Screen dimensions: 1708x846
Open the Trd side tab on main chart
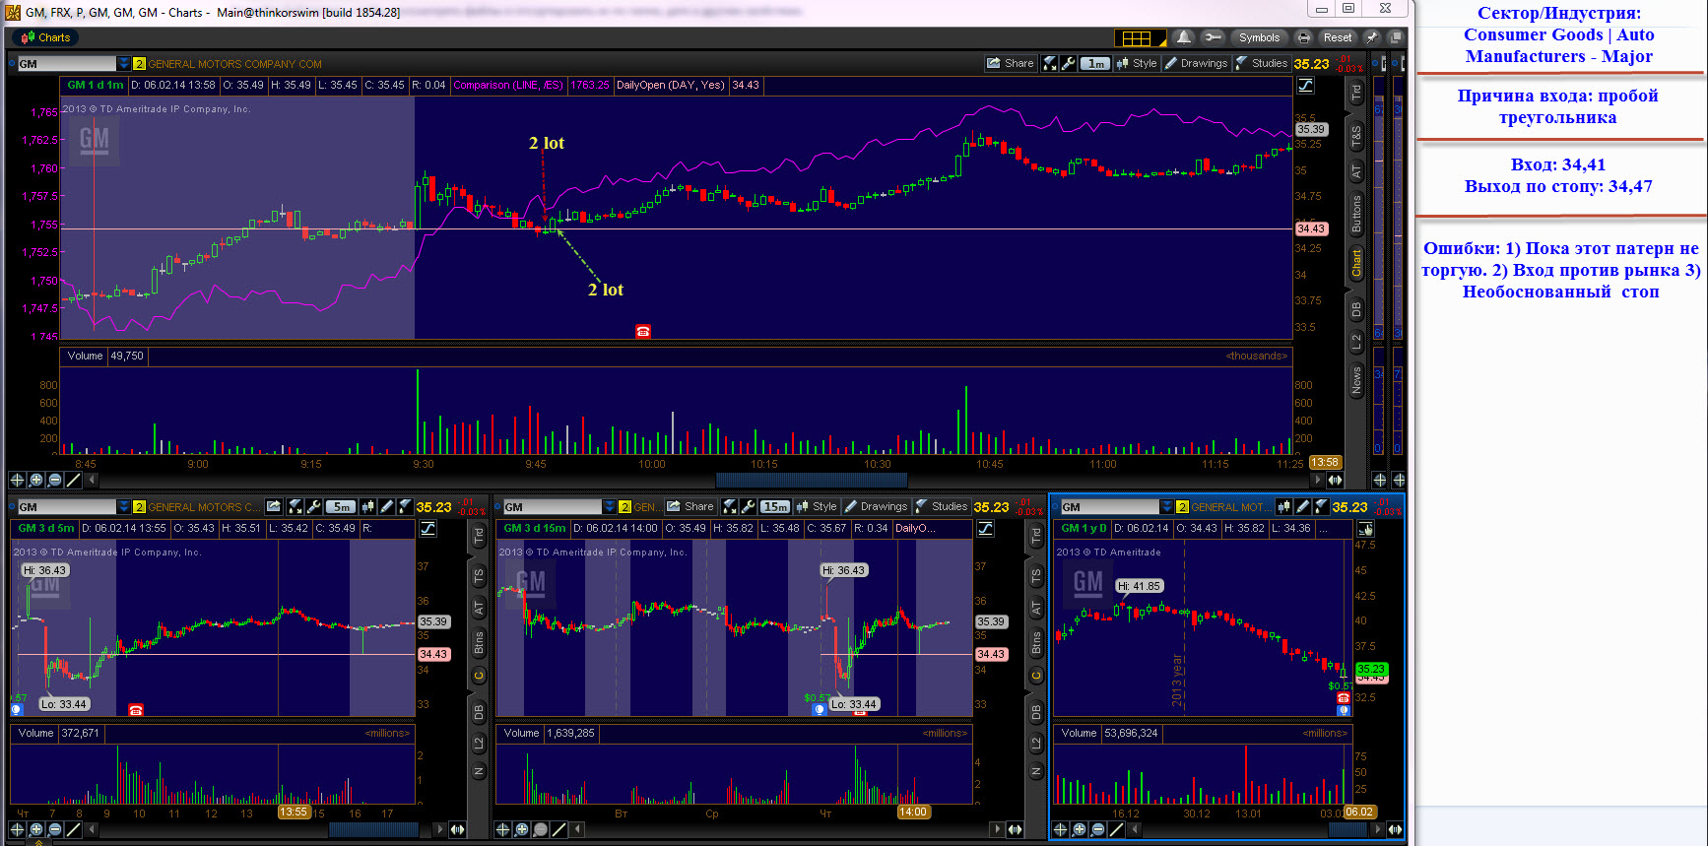pos(1356,93)
